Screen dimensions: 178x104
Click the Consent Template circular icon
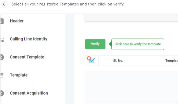tap(2, 57)
